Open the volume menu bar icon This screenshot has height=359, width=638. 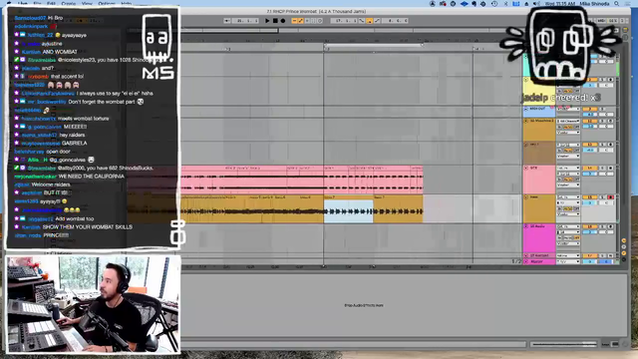pyautogui.click(x=536, y=4)
